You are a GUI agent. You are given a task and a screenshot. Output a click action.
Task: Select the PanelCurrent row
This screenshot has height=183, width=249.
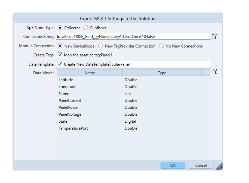[133, 101]
